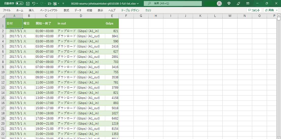Select the cell with value 590
281x139 pixels.
(x=112, y=41)
